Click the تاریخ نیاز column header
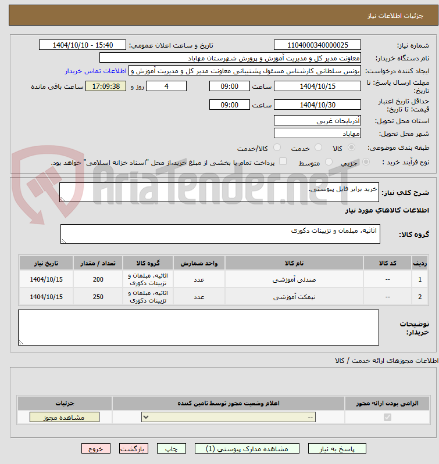 pos(46,263)
